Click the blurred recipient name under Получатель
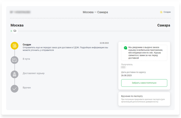This screenshot has height=118, width=181. point(123,67)
